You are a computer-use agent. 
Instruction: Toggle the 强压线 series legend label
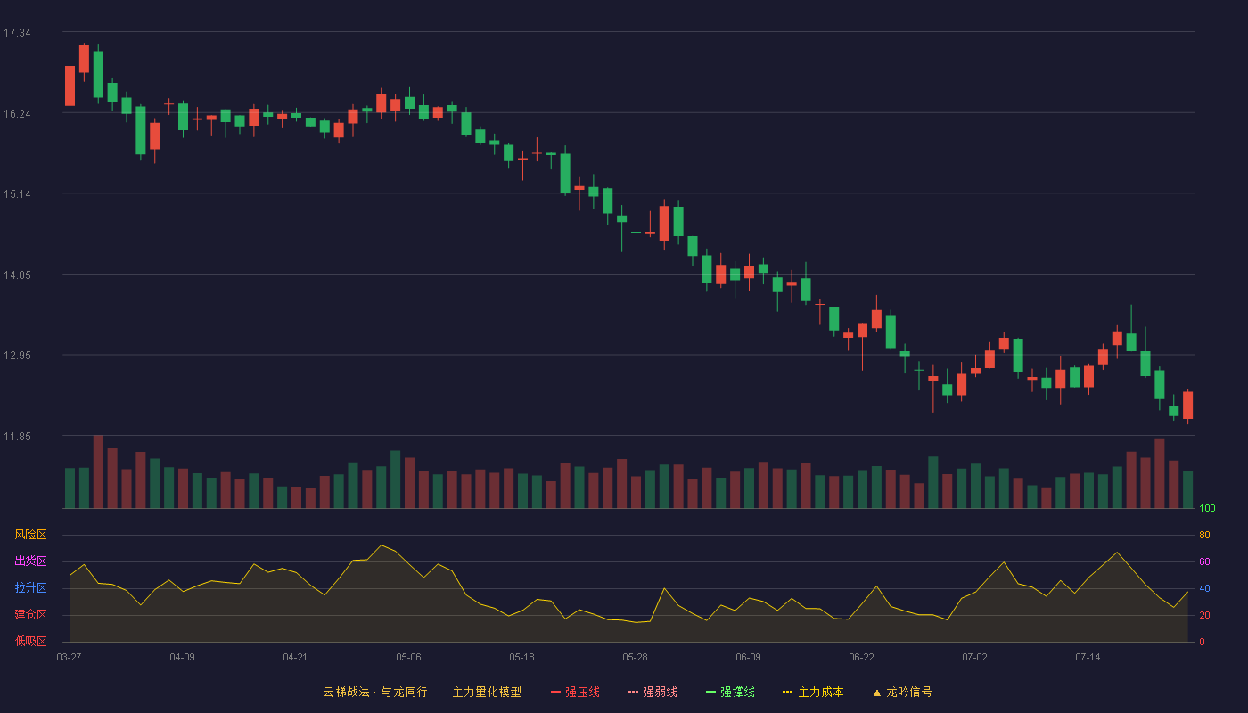click(582, 692)
